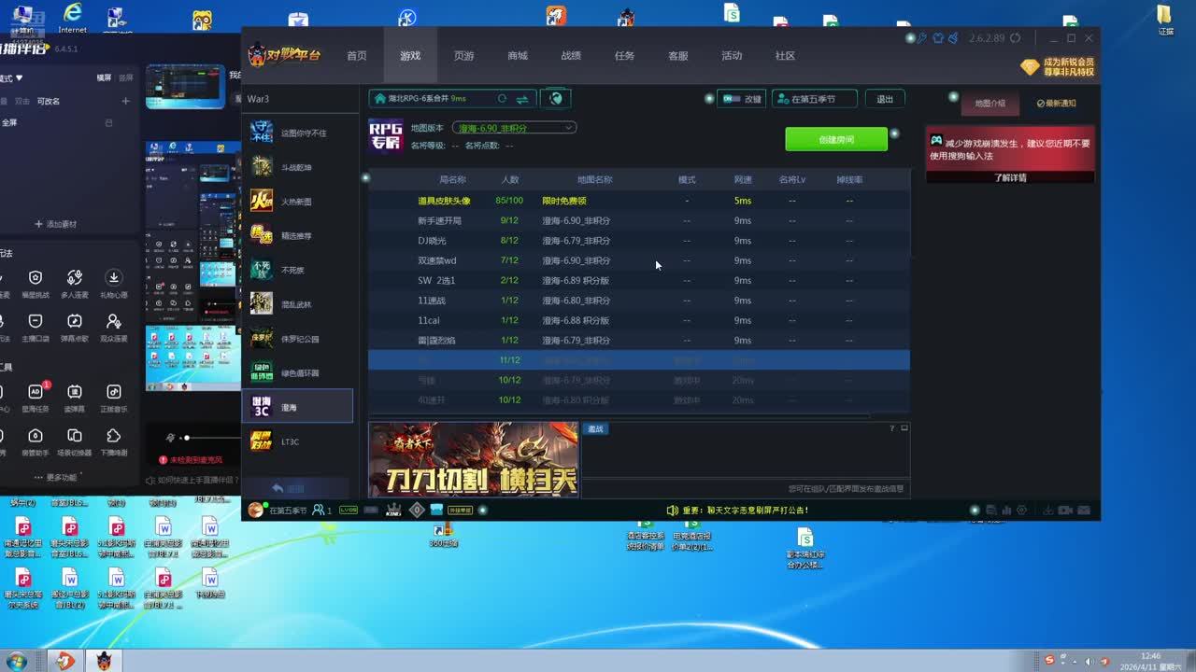Click the server switch arrows icon

[x=522, y=98]
